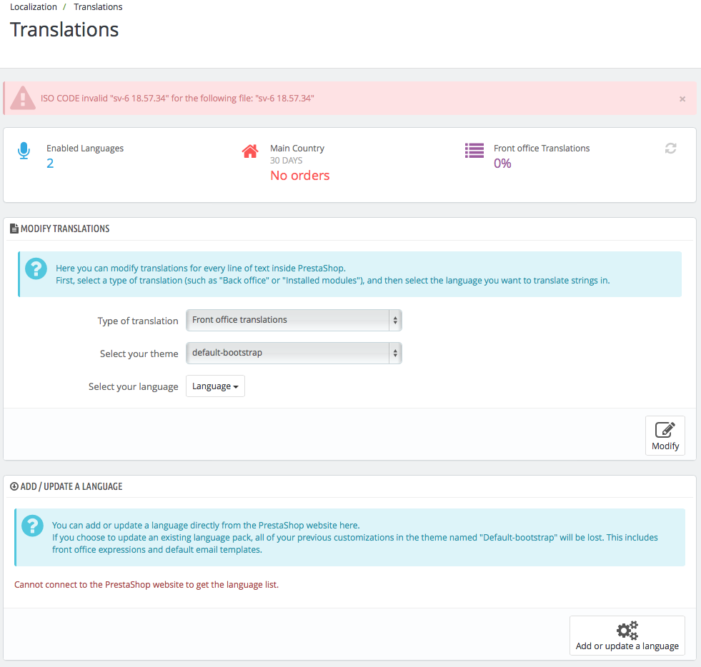Screen dimensions: 701x667
Task: Click the Select your theme label
Action: click(139, 353)
